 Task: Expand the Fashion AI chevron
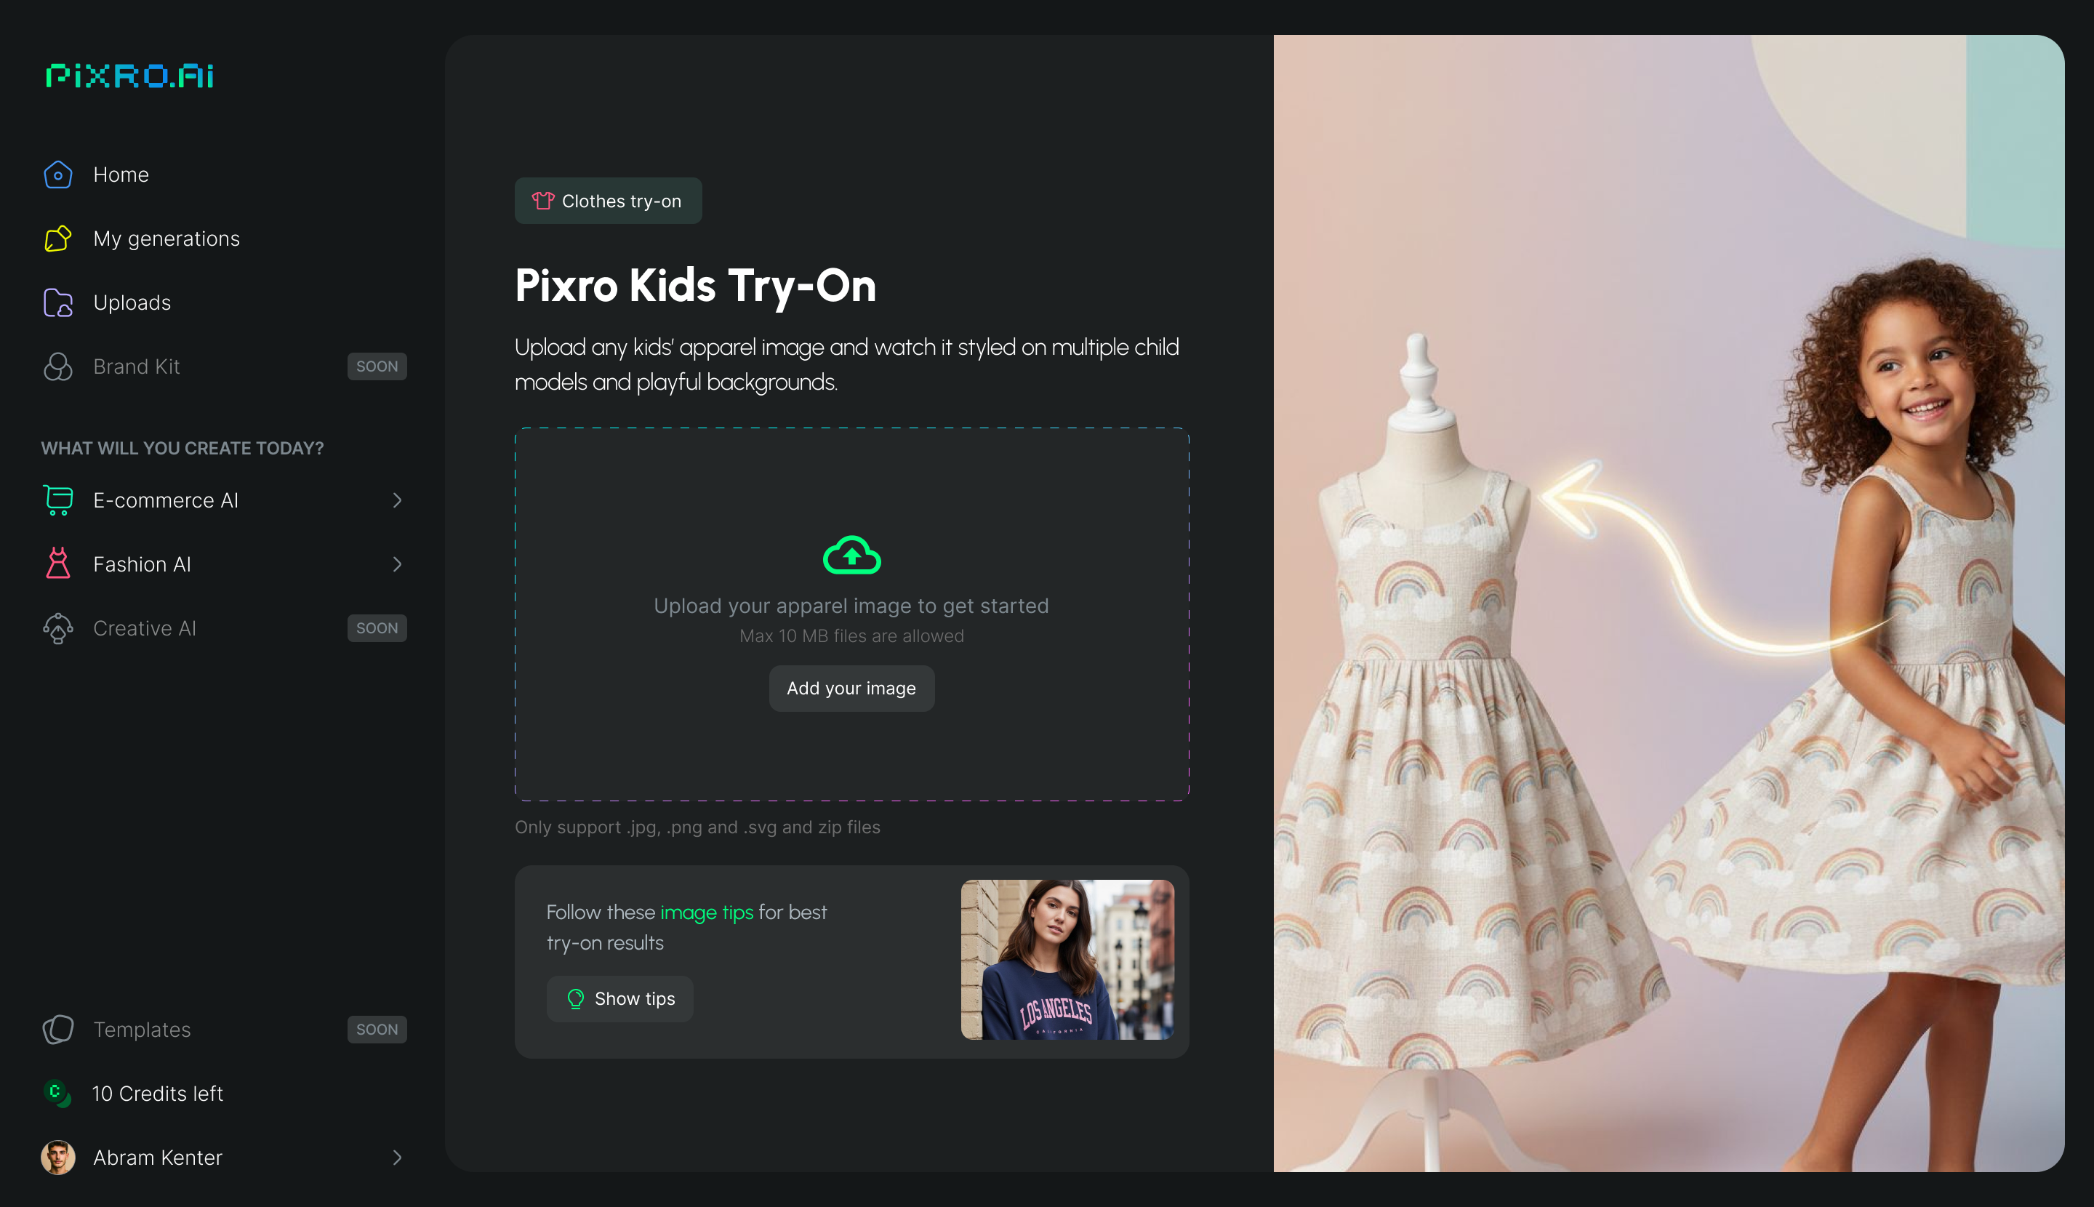(397, 564)
